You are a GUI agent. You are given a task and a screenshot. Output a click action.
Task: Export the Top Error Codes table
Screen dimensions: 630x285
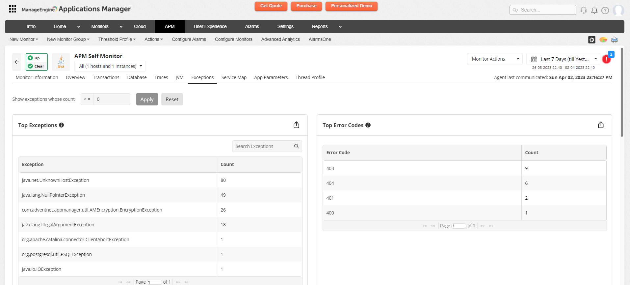coord(601,125)
